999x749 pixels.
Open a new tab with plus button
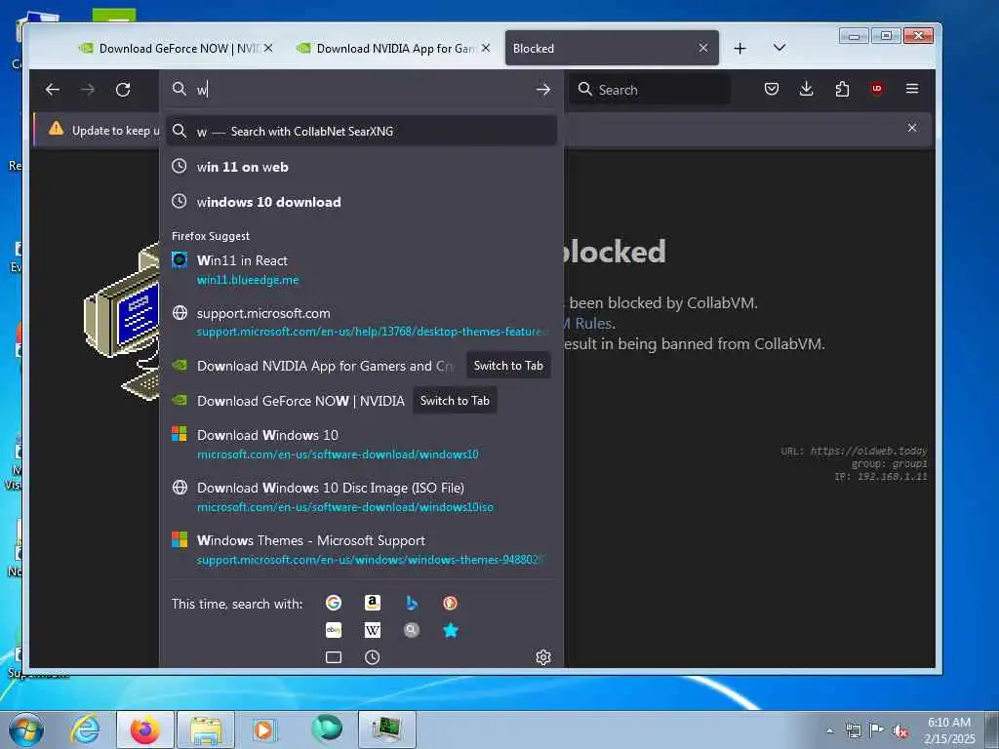click(739, 49)
